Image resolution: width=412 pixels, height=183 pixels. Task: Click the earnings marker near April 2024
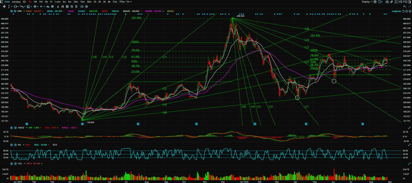(82, 124)
